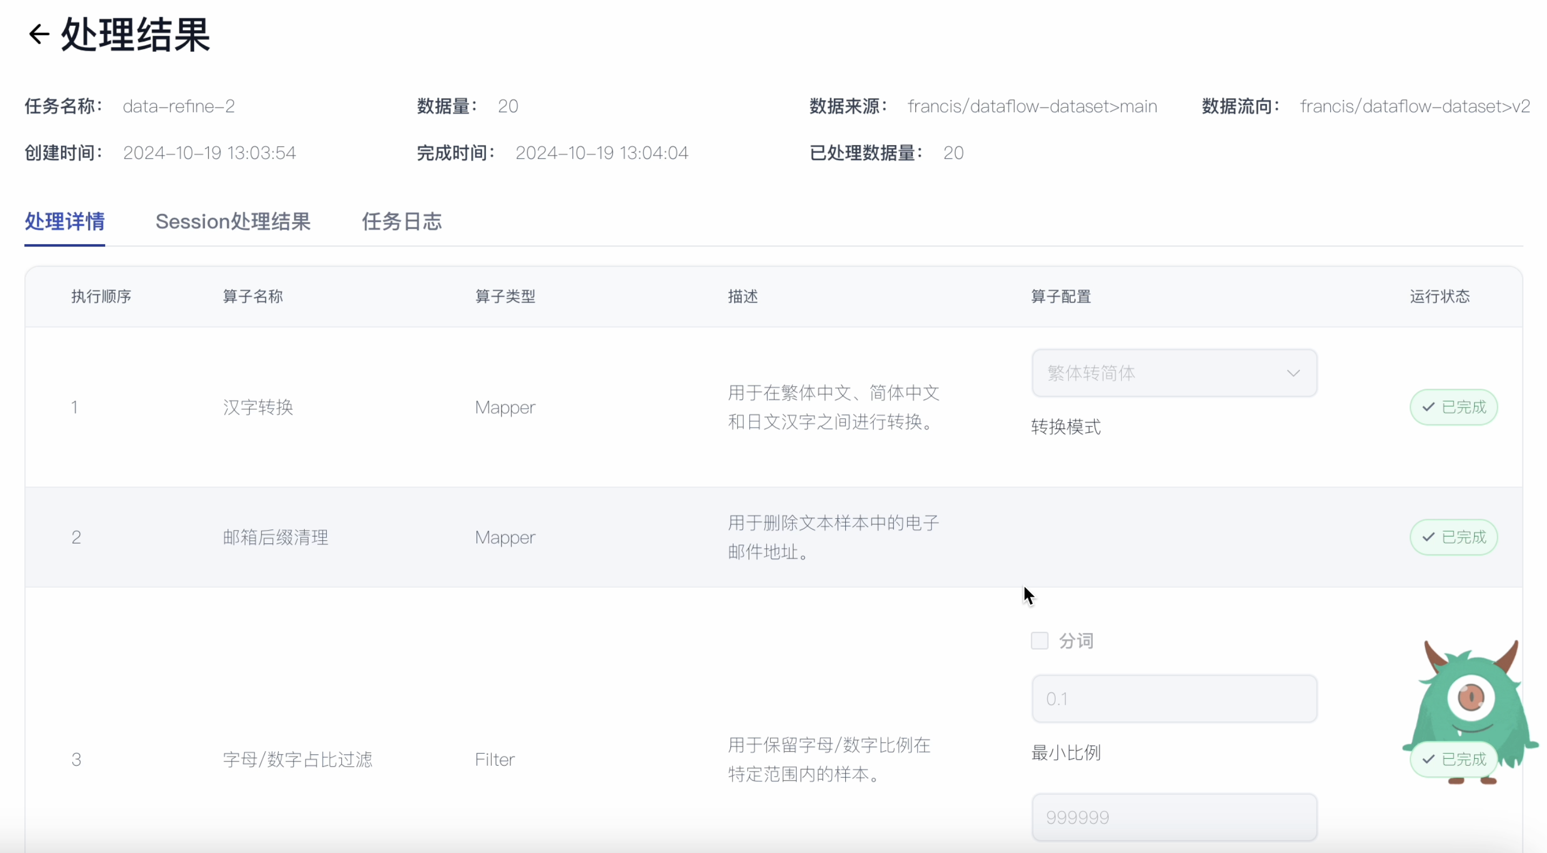
Task: Click the input field showing 999999
Action: [x=1174, y=817]
